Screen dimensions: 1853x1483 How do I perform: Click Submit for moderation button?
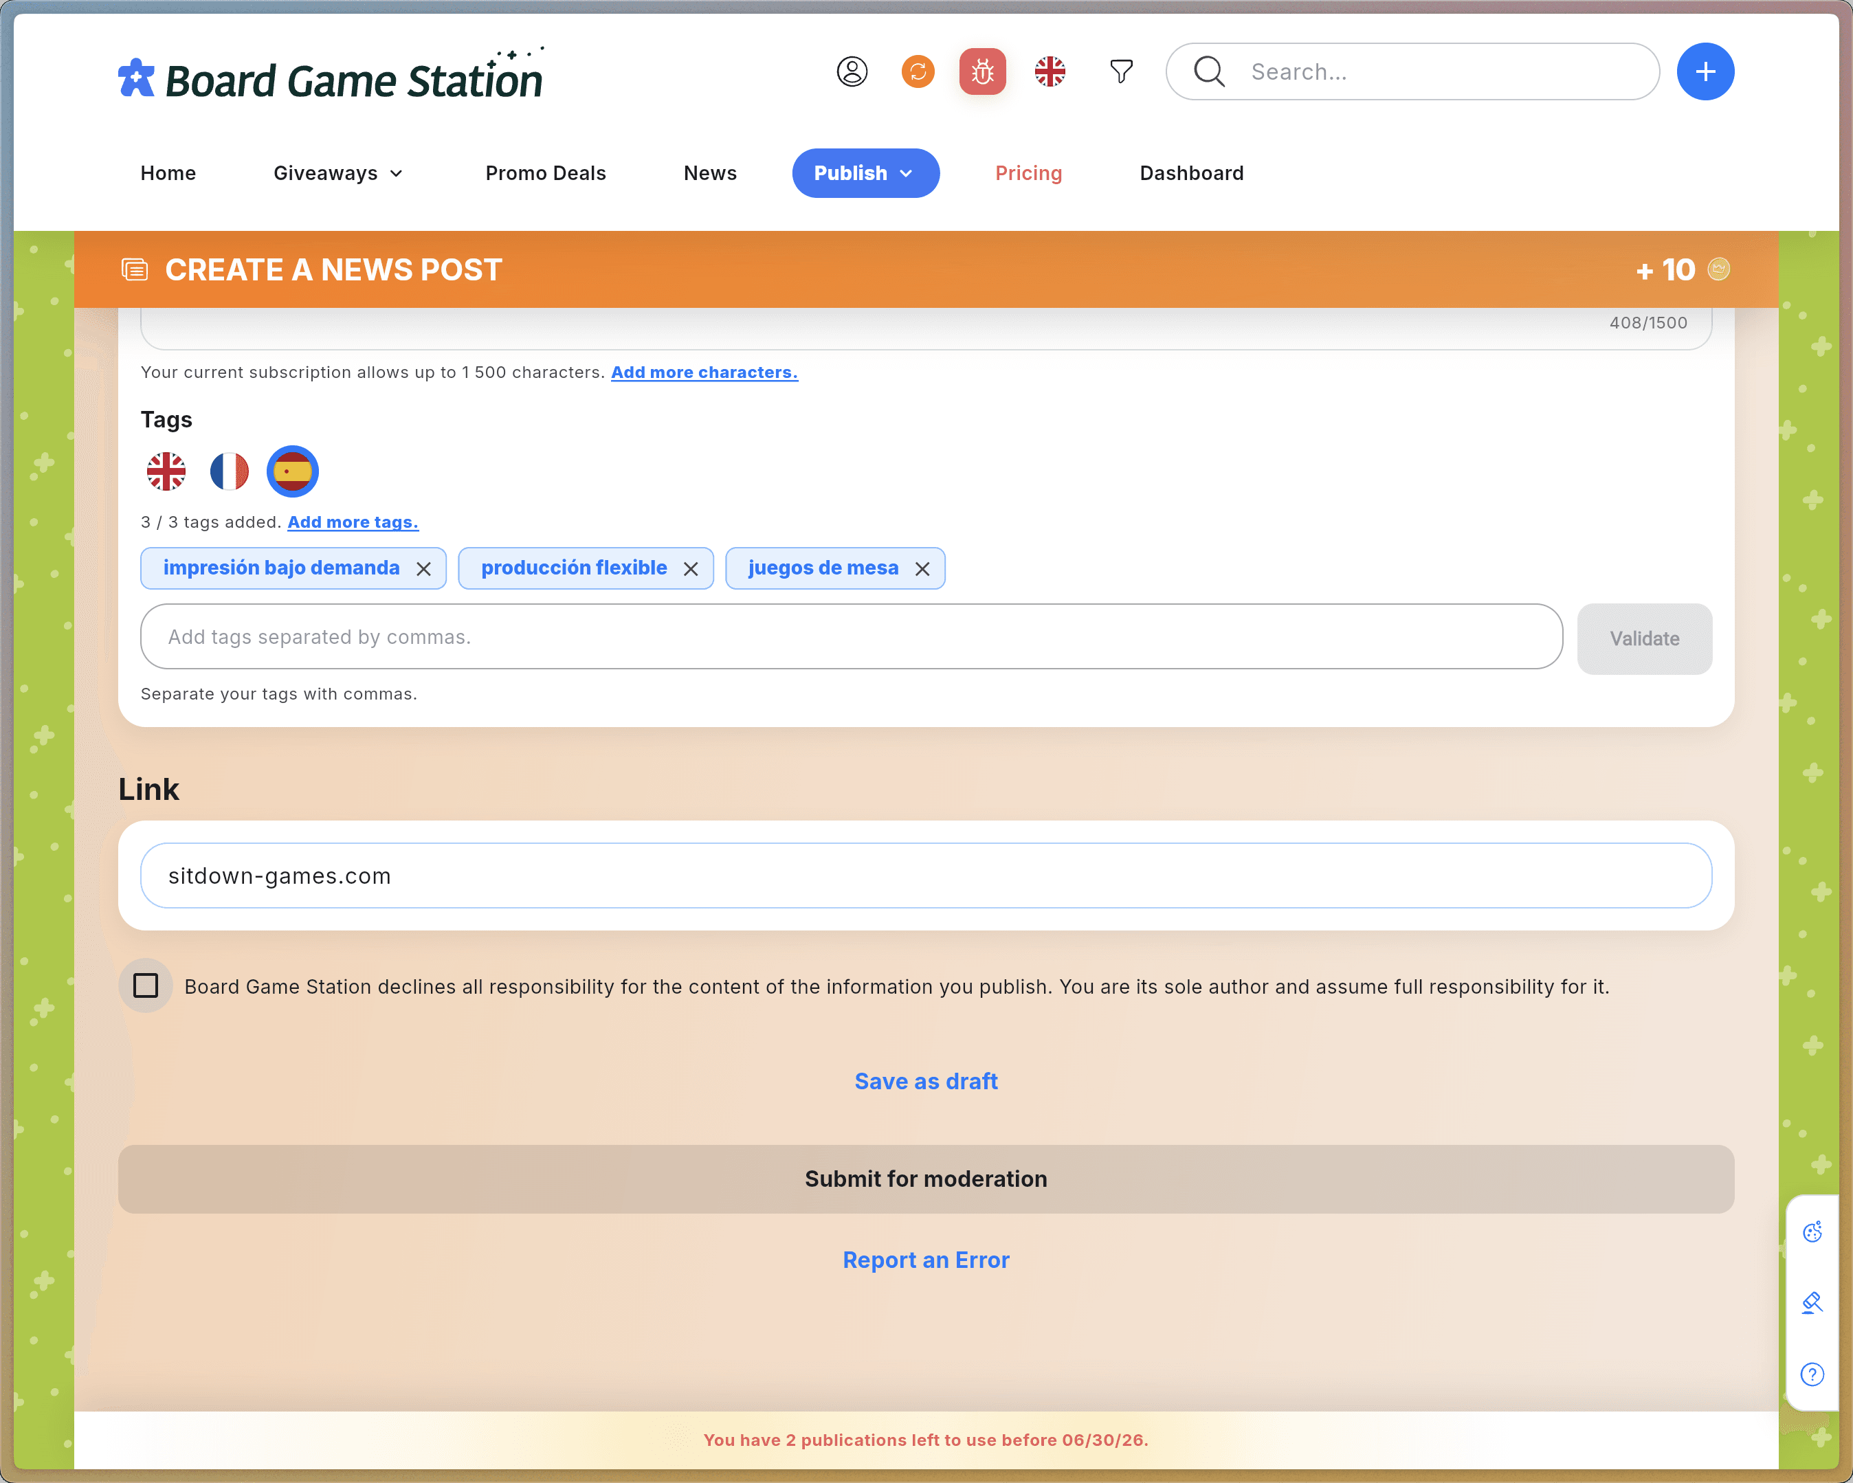click(x=926, y=1179)
